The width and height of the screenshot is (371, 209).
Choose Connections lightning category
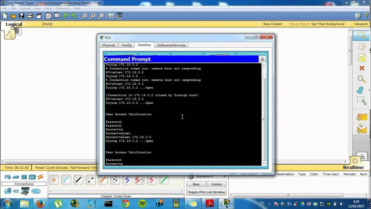(40, 177)
